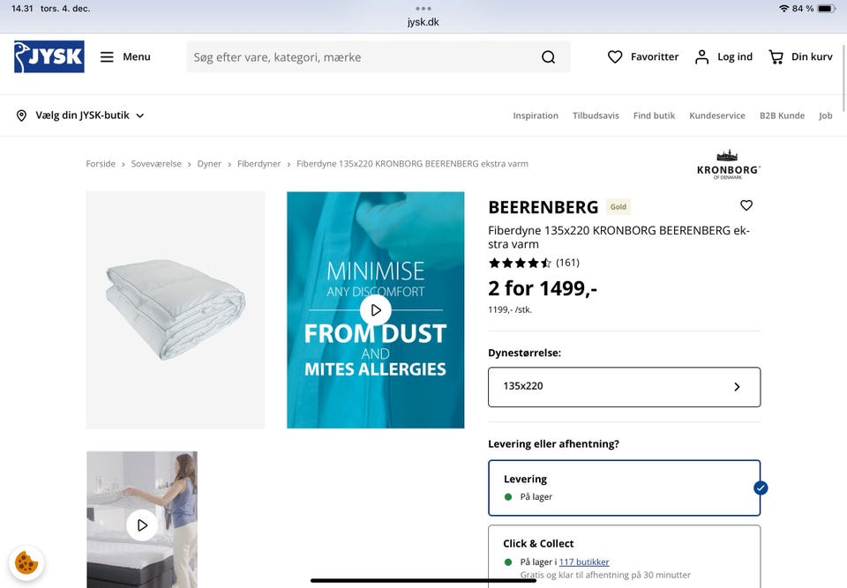This screenshot has width=847, height=588.
Task: Click the star rating with 161 reviews
Action: (x=529, y=262)
